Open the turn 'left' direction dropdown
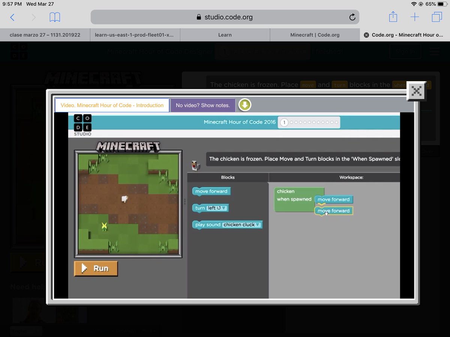Image resolution: width=450 pixels, height=337 pixels. pos(217,208)
